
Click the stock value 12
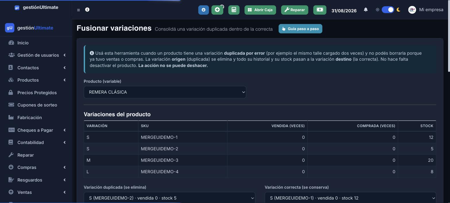tap(431, 137)
